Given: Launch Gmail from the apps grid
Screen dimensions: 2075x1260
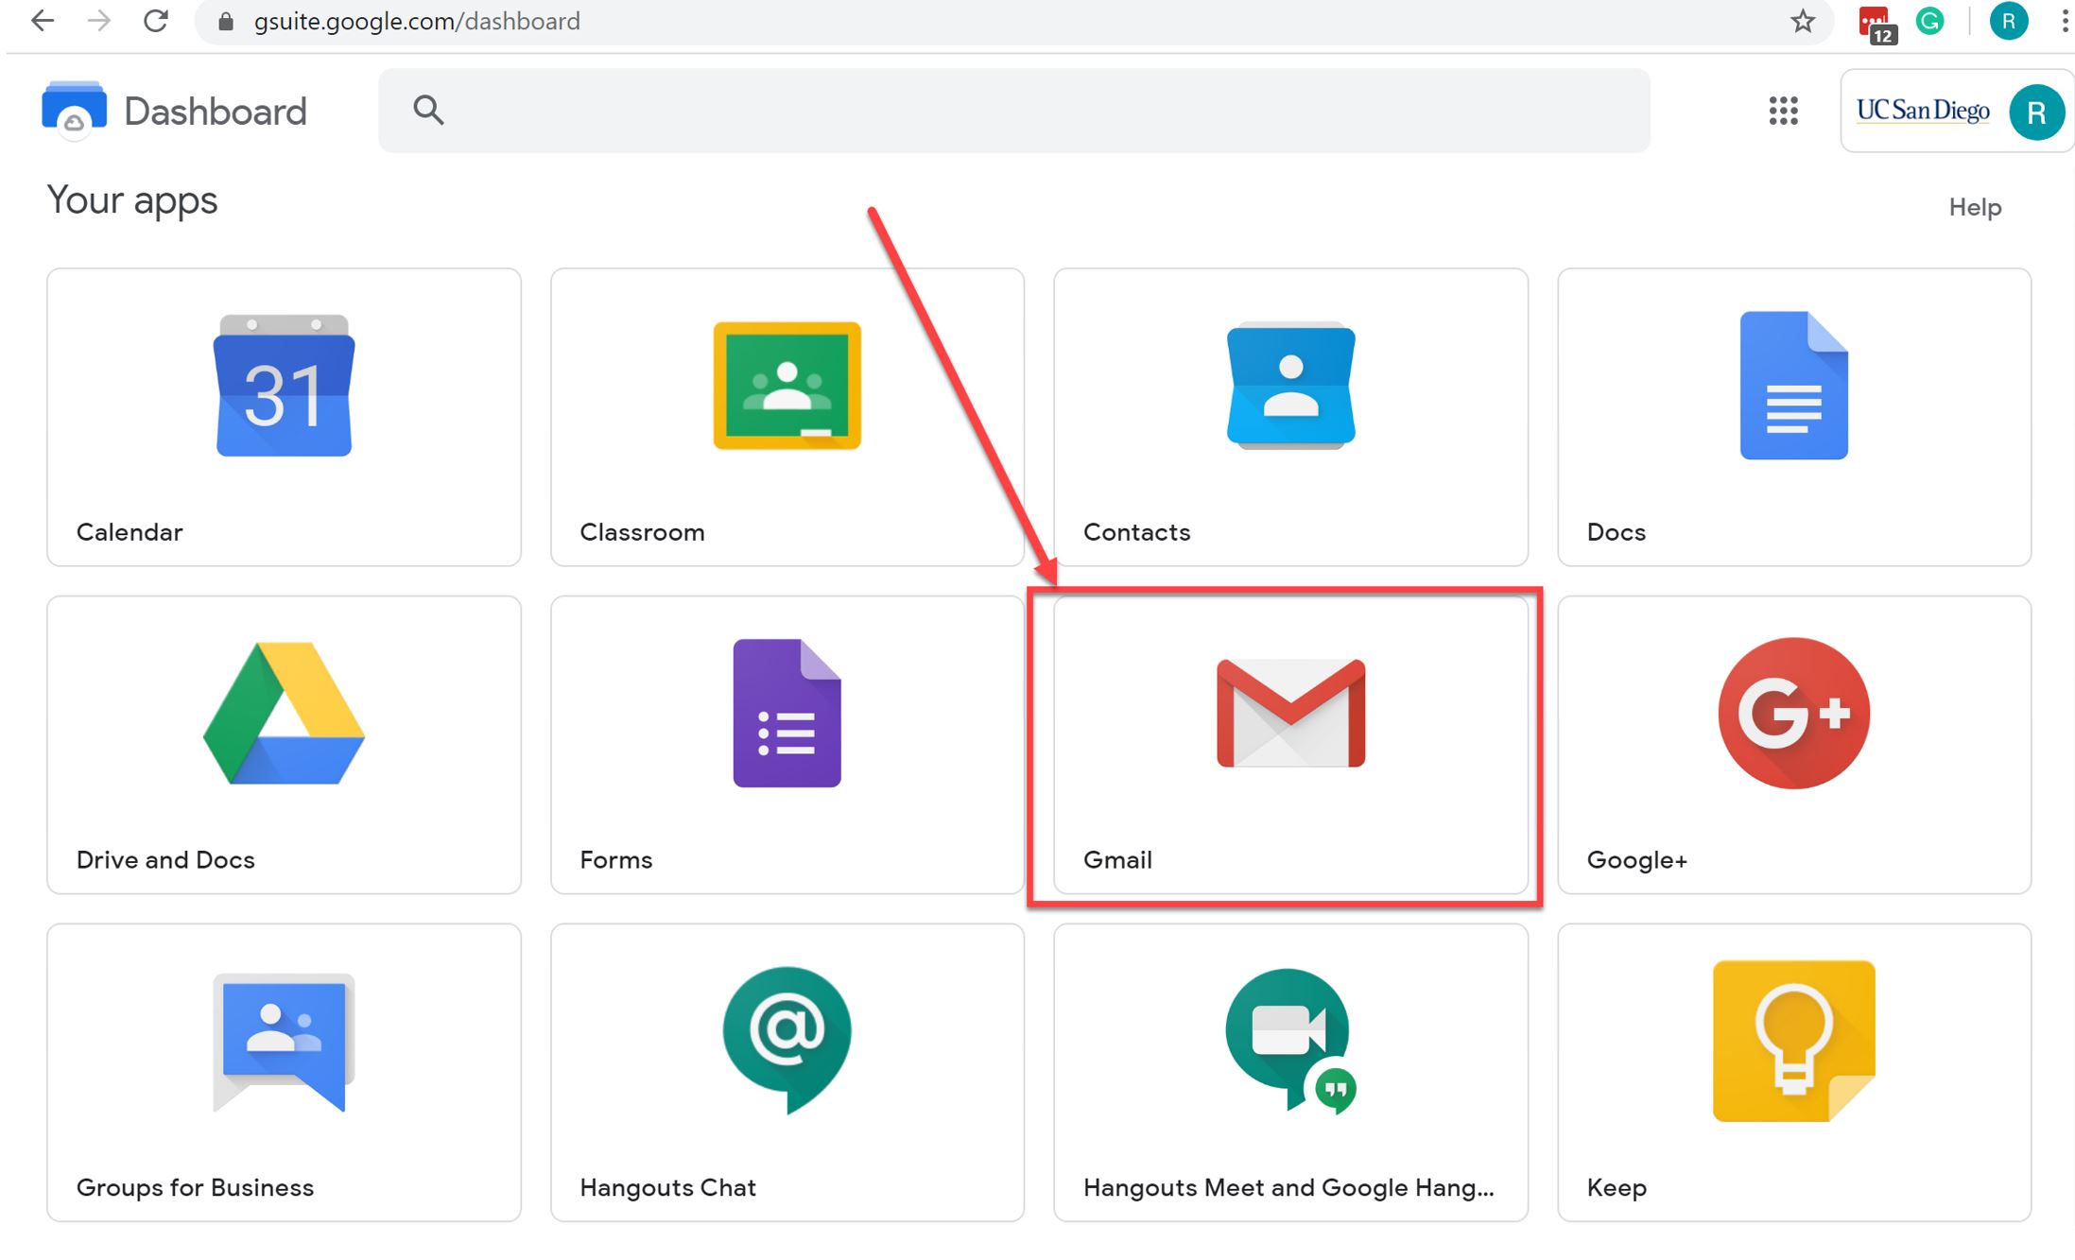Looking at the screenshot, I should (x=1290, y=715).
